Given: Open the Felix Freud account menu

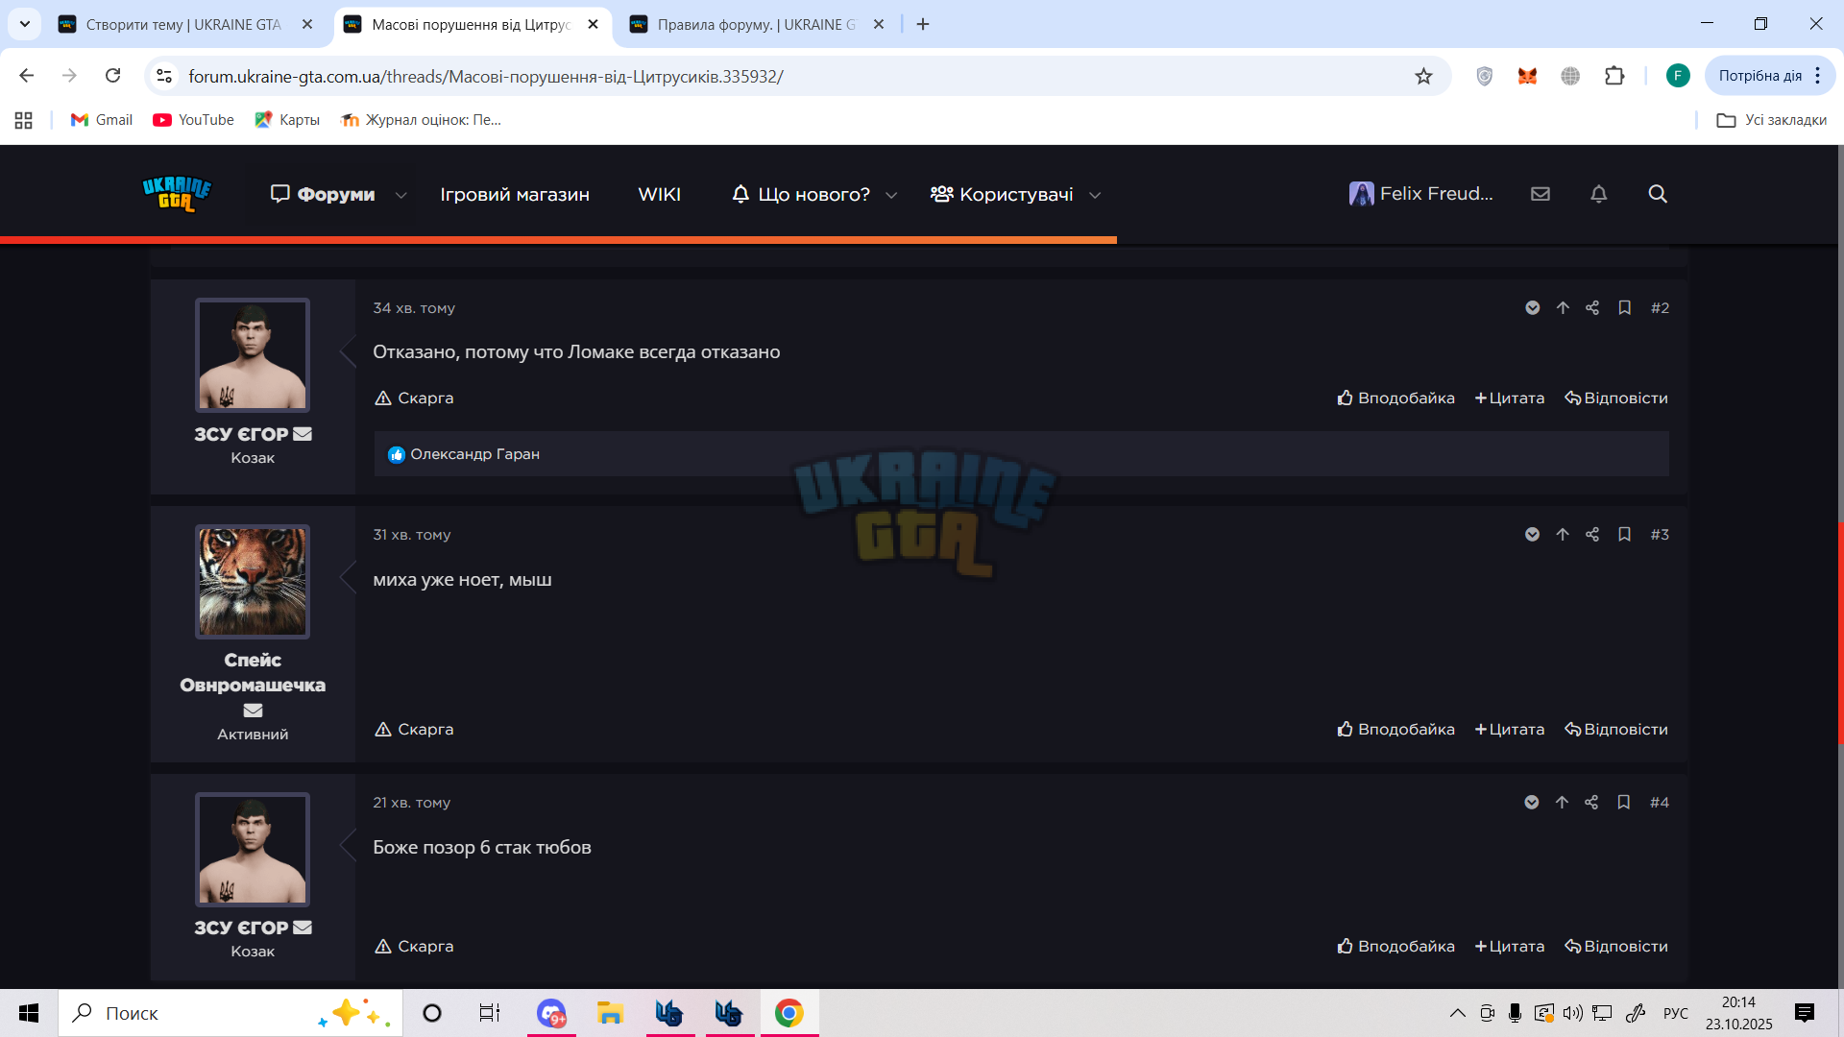Looking at the screenshot, I should [1421, 194].
